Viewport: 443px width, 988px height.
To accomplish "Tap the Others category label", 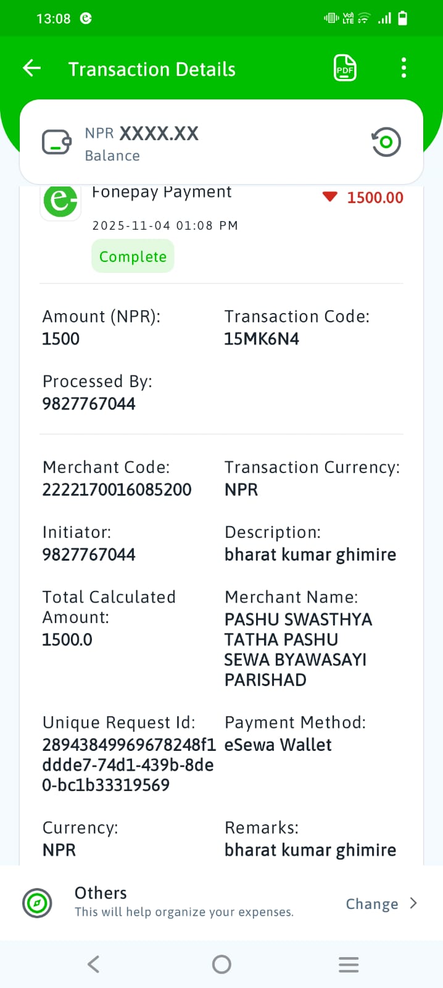I will coord(101,893).
